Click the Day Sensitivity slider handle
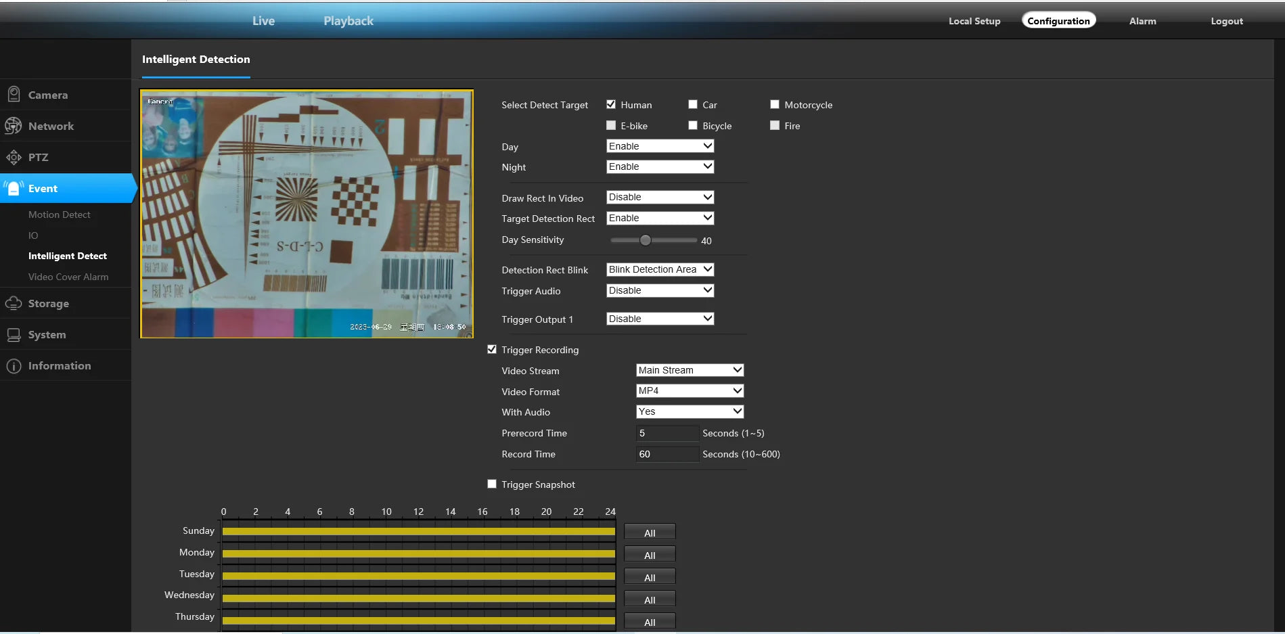This screenshot has height=634, width=1285. tap(646, 240)
